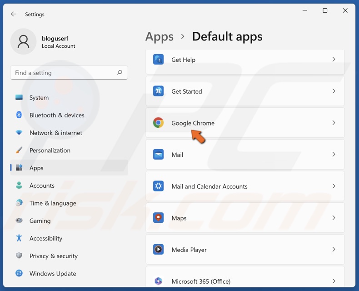Go back using the back arrow
Screen dimensions: 359x291
pos(14,14)
